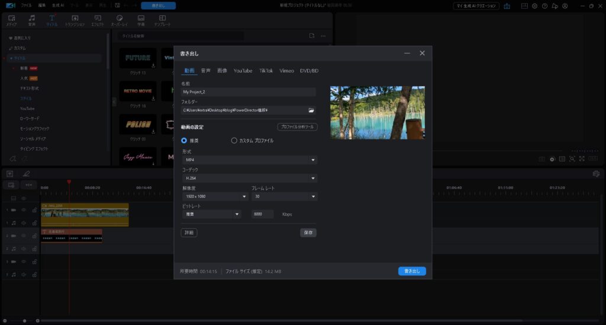Switch to the YouTube export tab
This screenshot has height=325, width=606.
243,70
